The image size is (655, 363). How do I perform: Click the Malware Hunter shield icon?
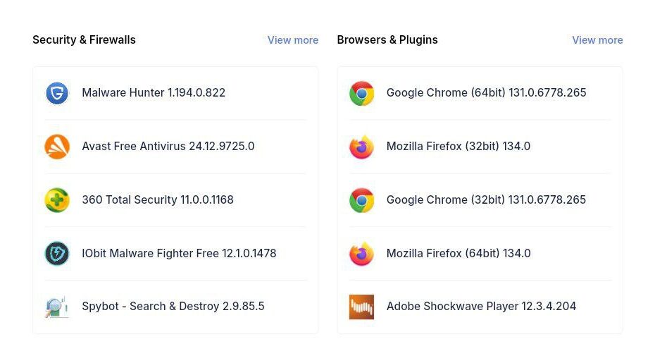point(57,93)
